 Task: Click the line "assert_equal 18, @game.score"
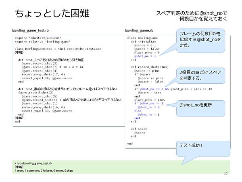point(47,78)
